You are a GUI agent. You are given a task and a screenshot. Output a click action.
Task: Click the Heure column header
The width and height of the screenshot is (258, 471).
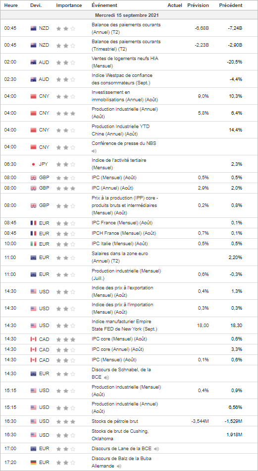11,5
